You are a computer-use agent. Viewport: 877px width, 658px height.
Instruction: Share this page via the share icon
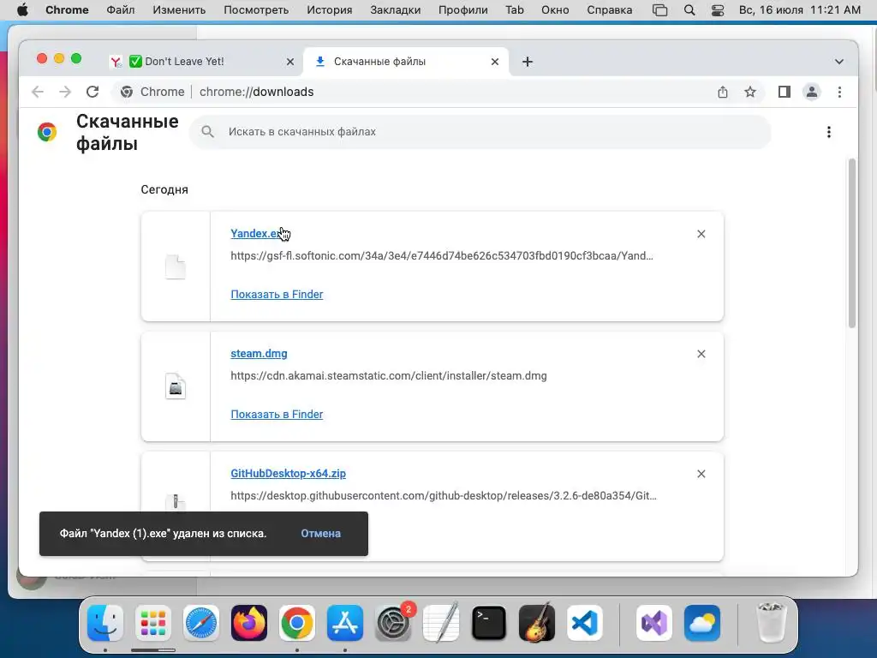[x=723, y=92]
